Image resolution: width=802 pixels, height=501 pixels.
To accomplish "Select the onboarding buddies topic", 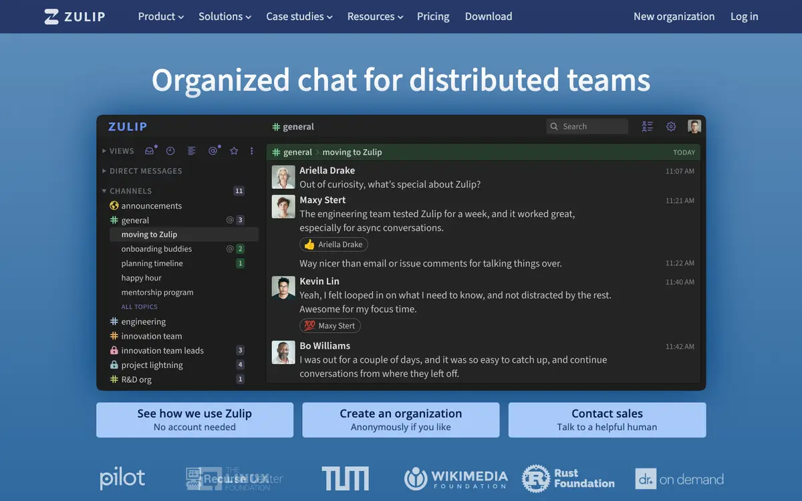I will click(x=156, y=249).
